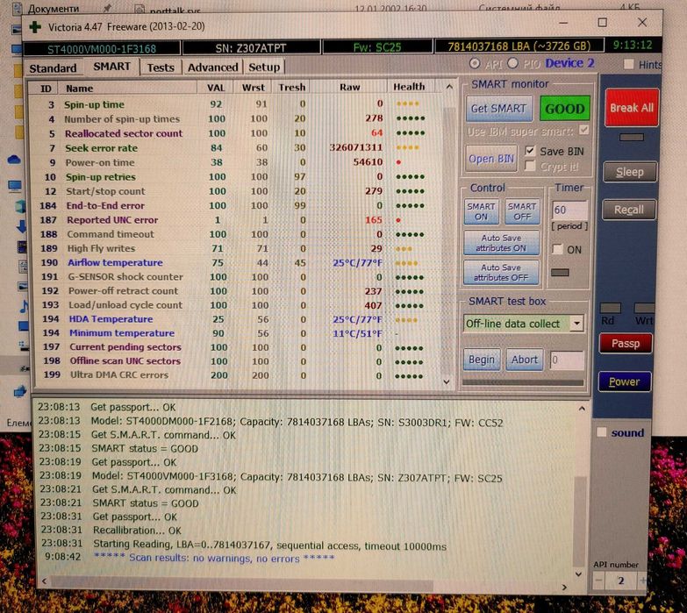Open the Tests tab
The image size is (687, 613).
click(x=161, y=68)
